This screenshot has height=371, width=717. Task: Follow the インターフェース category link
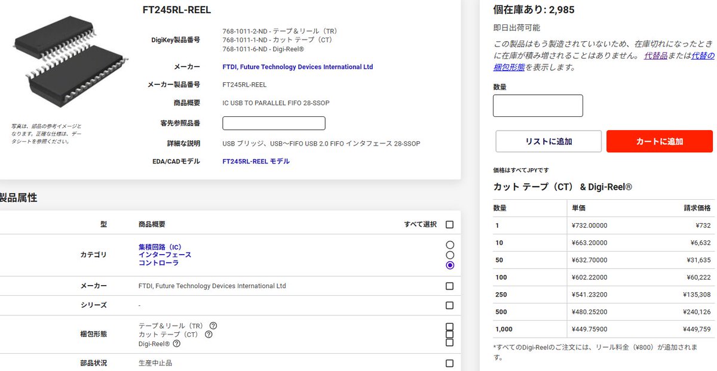(165, 255)
